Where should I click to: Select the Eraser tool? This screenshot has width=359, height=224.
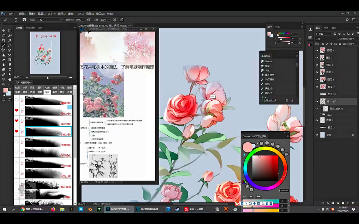[x=4, y=60]
